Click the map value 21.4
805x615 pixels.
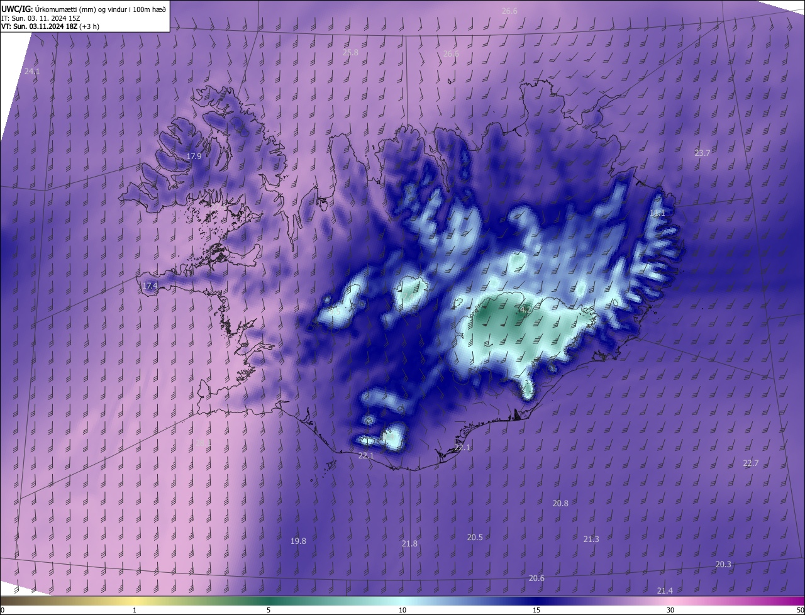665,591
